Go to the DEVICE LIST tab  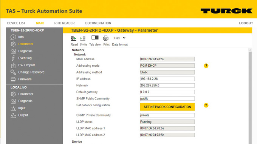click(x=16, y=23)
